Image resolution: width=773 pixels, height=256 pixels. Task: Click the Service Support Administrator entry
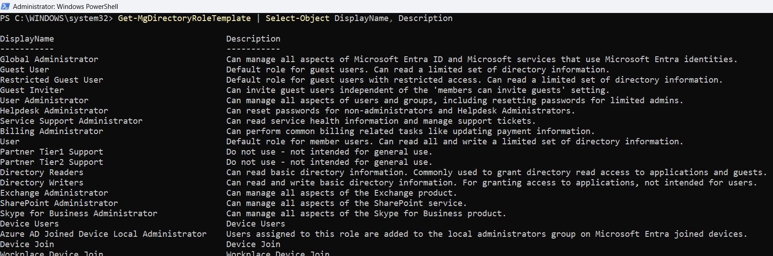[71, 121]
